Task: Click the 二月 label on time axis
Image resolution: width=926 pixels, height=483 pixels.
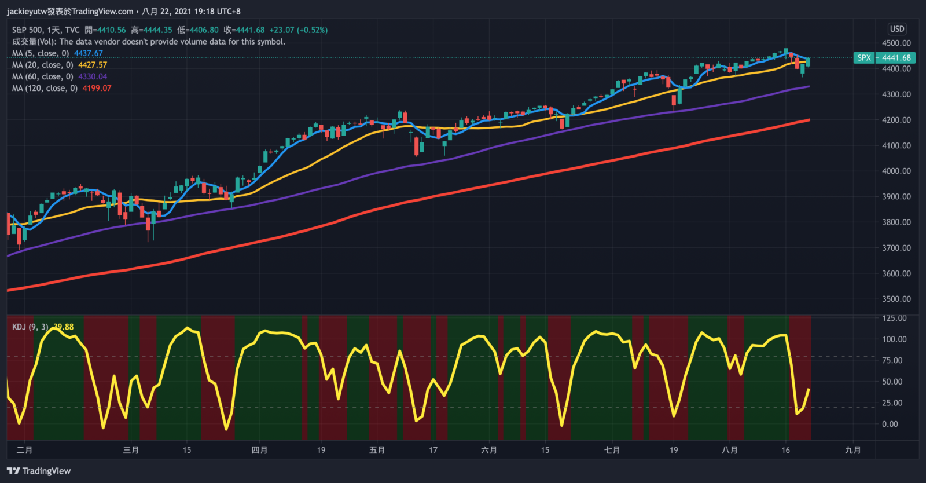Action: click(x=24, y=450)
